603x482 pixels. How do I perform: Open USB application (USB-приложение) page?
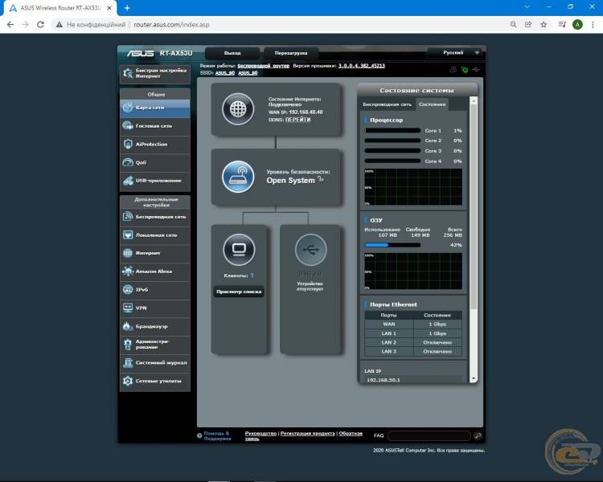tap(155, 181)
